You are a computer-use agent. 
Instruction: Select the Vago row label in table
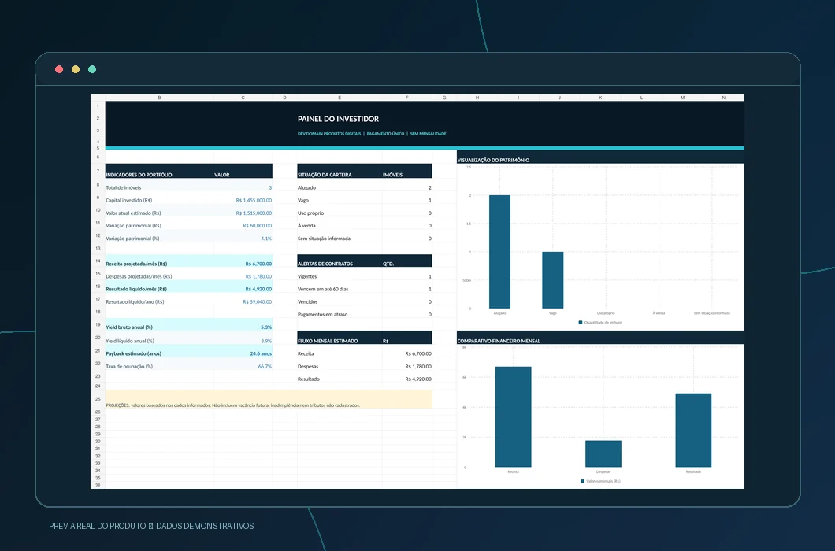303,200
